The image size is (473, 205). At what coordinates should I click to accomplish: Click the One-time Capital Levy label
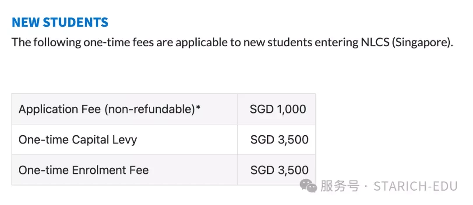(78, 140)
